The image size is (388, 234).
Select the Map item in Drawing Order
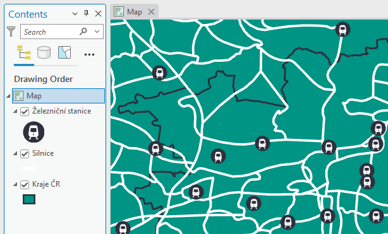pos(58,96)
